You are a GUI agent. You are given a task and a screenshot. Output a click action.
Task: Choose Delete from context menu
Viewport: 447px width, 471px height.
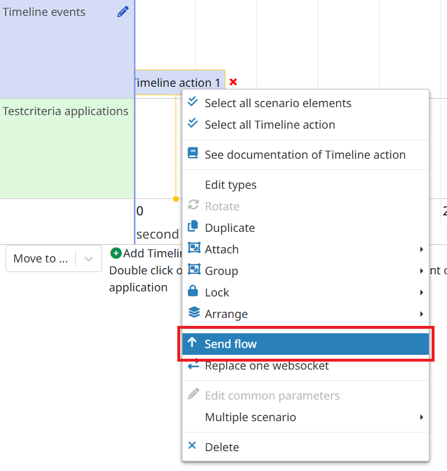tap(305, 447)
